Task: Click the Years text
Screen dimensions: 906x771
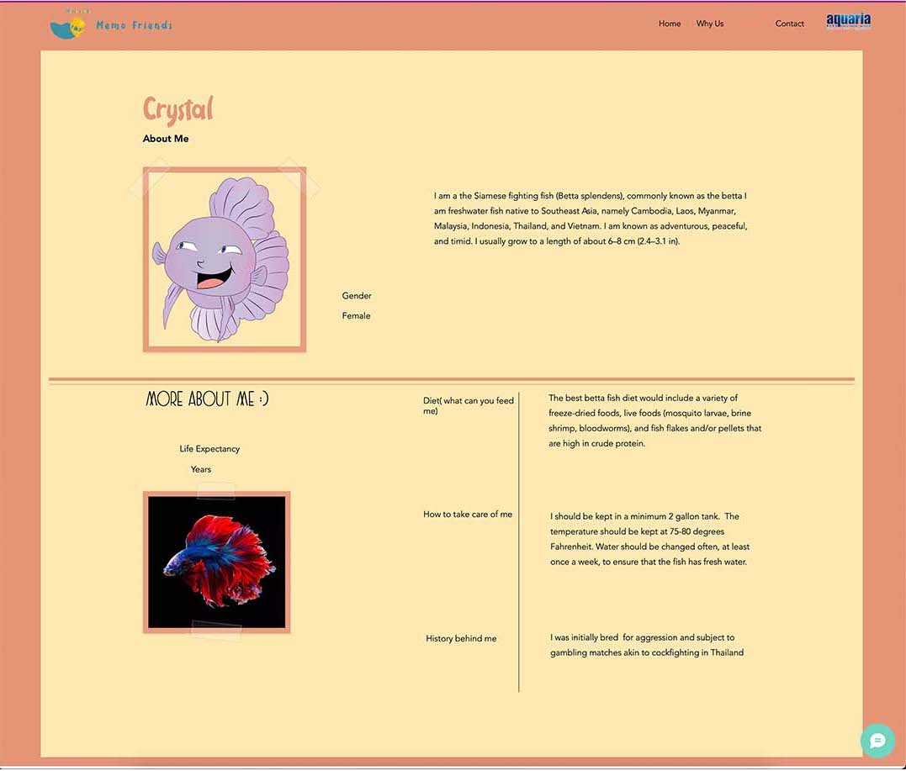Action: coord(201,469)
